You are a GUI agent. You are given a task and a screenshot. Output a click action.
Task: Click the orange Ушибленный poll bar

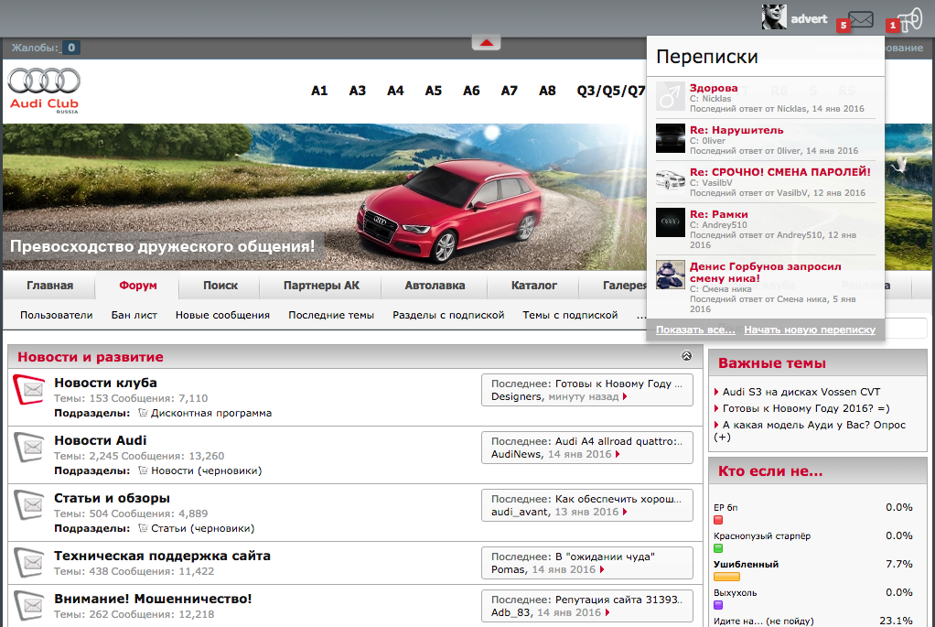[x=727, y=577]
